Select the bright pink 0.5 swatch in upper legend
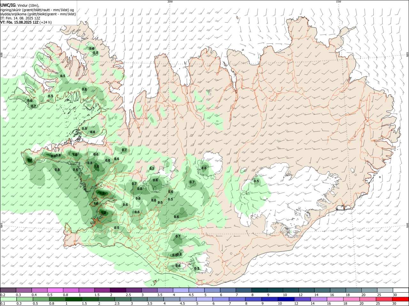This screenshot has width=409, height=306. (x=55, y=290)
